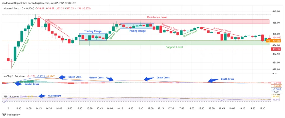Open the MACD (12, 26, close) indicator legend

tap(14, 76)
